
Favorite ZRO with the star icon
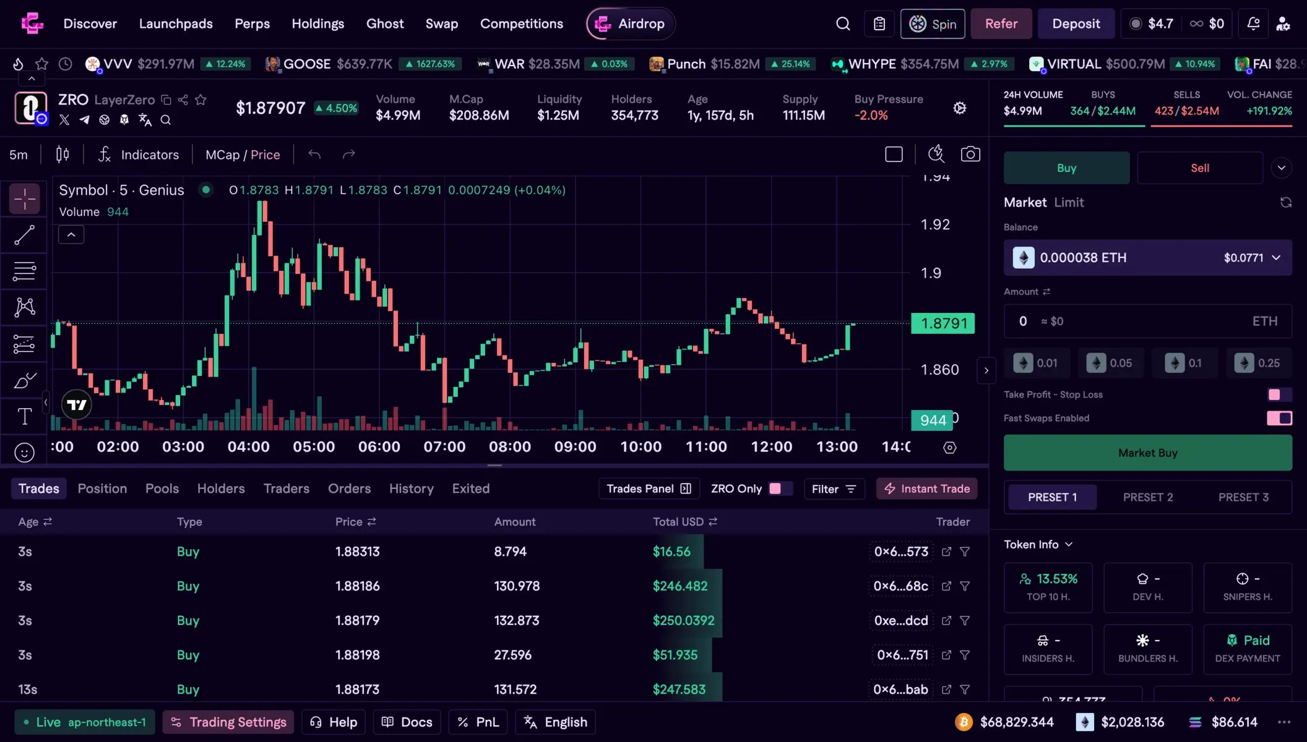click(201, 100)
